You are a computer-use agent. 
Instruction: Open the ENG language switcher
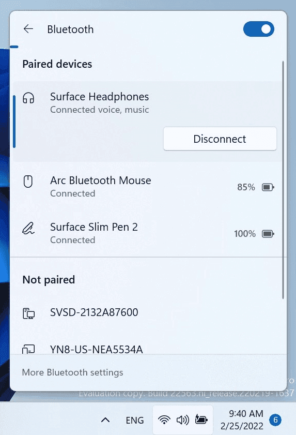tap(135, 421)
